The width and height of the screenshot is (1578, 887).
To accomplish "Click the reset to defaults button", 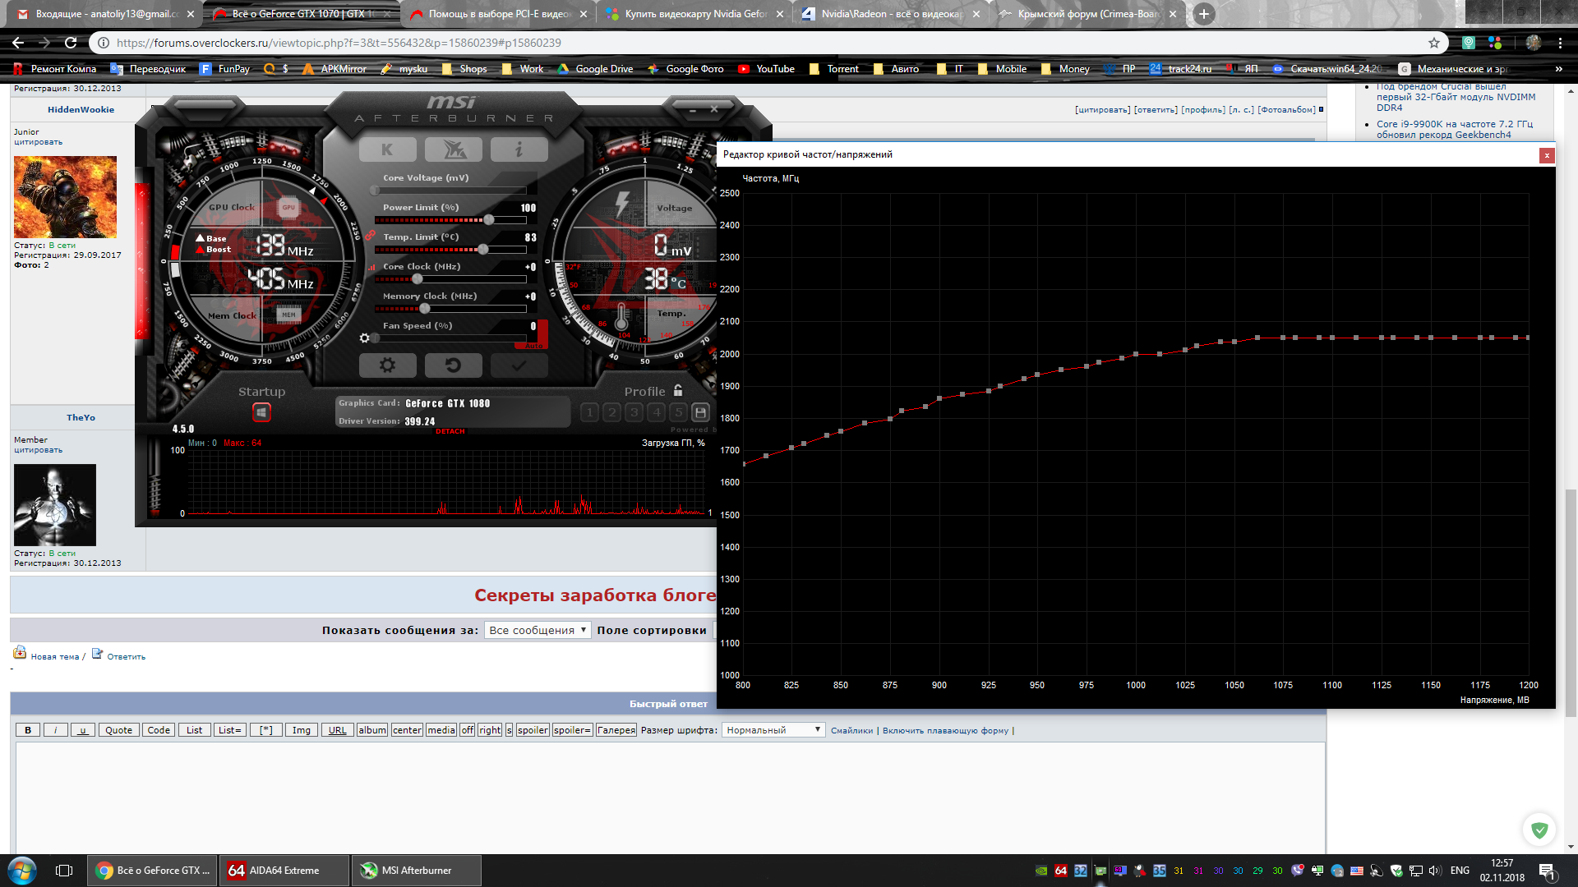I will pos(453,365).
